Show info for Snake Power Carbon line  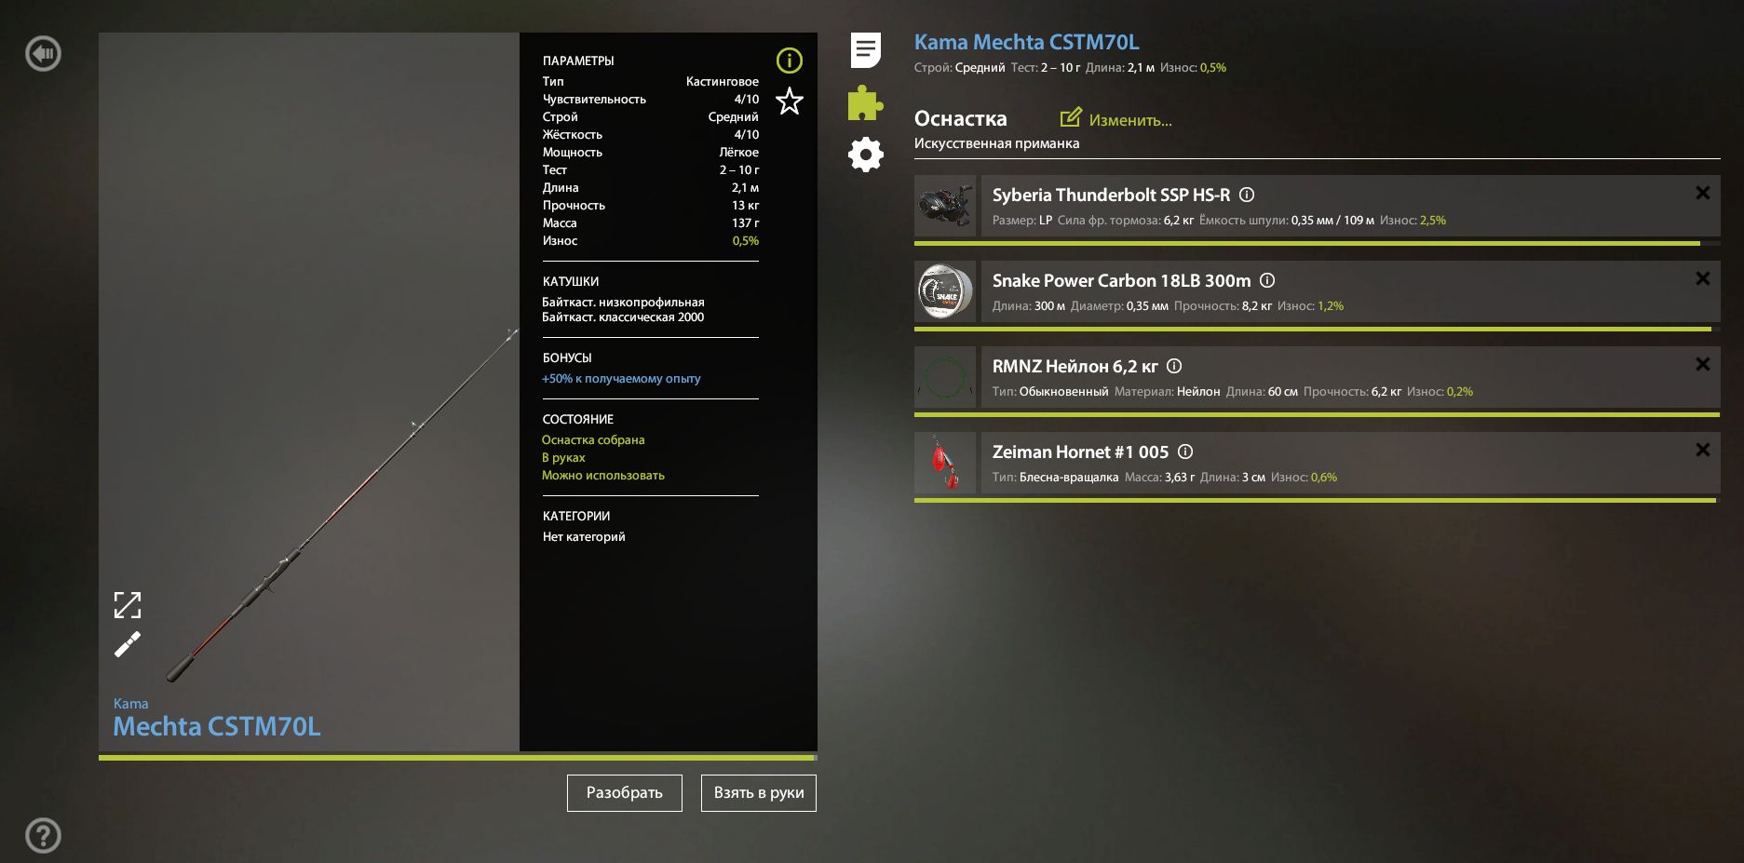[x=1267, y=280]
